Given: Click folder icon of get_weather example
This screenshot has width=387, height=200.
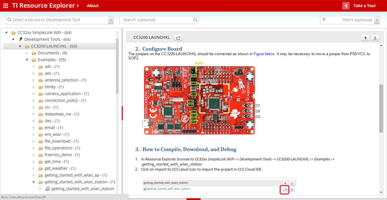Looking at the screenshot, I should point(41,169).
